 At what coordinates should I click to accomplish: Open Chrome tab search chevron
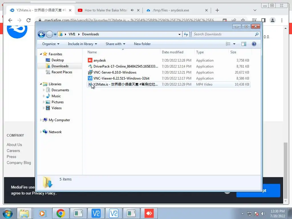coord(255,10)
